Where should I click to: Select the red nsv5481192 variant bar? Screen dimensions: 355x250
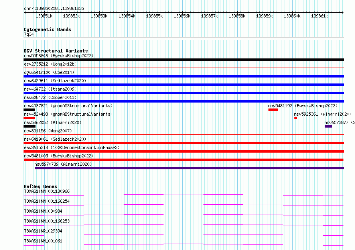pos(273,110)
